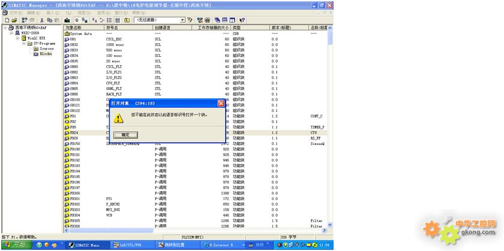This screenshot has height=251, width=504.
Task: Switch to Internet Explorer taskbar group
Action: 223,245
